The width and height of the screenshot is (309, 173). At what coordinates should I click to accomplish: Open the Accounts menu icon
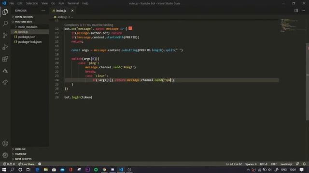[x=5, y=143]
